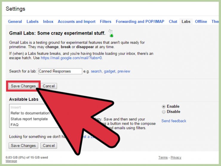Image resolution: width=221 pixels, height=166 pixels.
Task: Go to Accounts and Import tab
Action: (76, 22)
